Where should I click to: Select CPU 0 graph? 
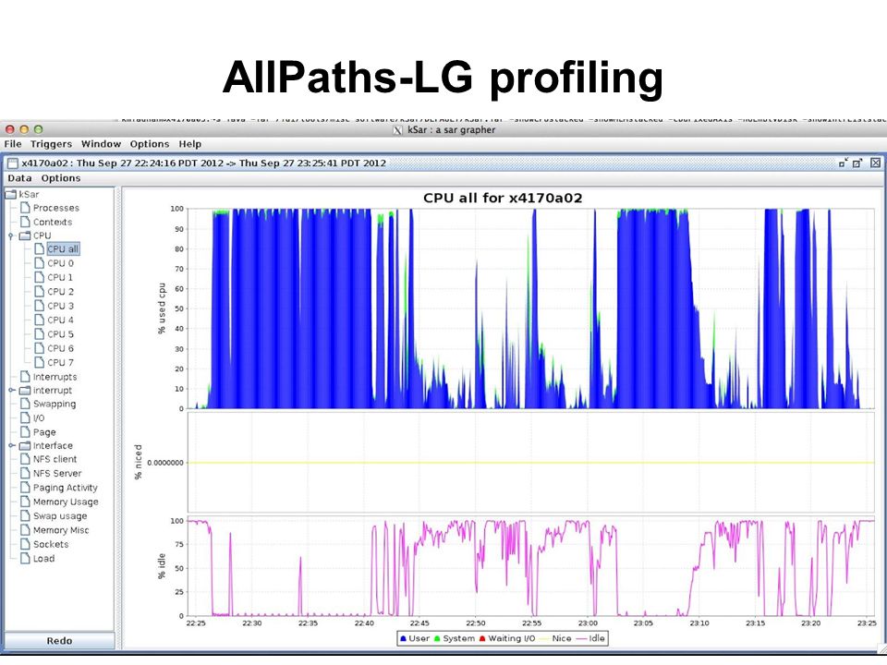pos(61,263)
